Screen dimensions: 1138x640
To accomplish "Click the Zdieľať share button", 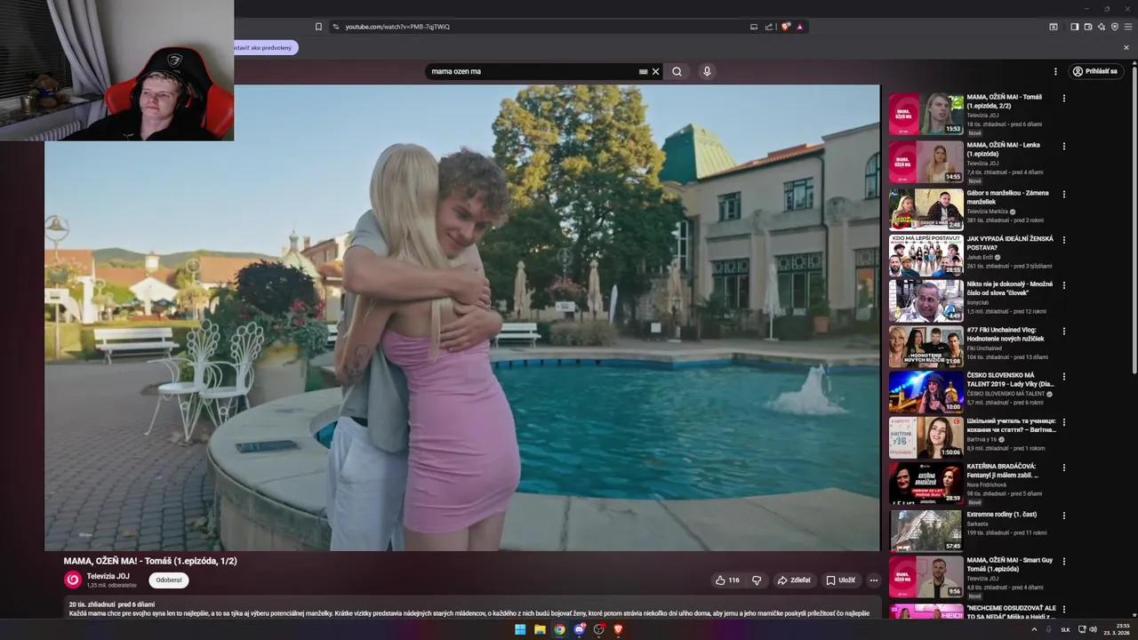I will tap(794, 580).
